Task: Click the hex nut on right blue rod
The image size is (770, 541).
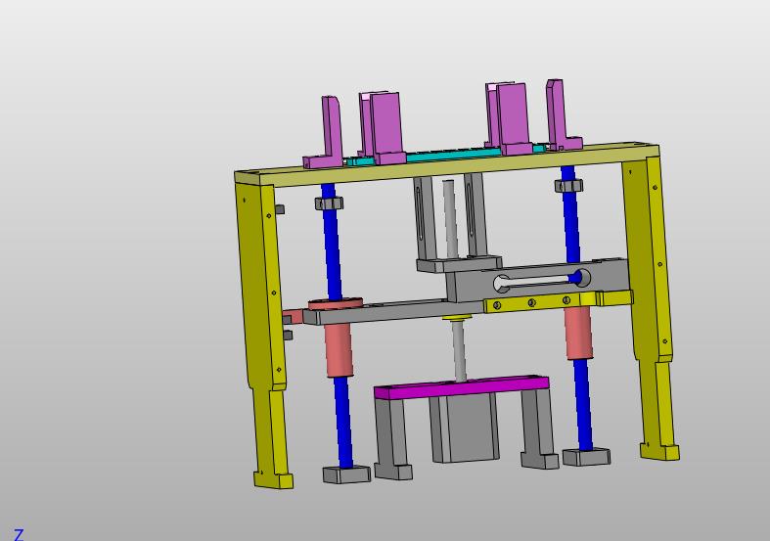Action: [x=568, y=186]
